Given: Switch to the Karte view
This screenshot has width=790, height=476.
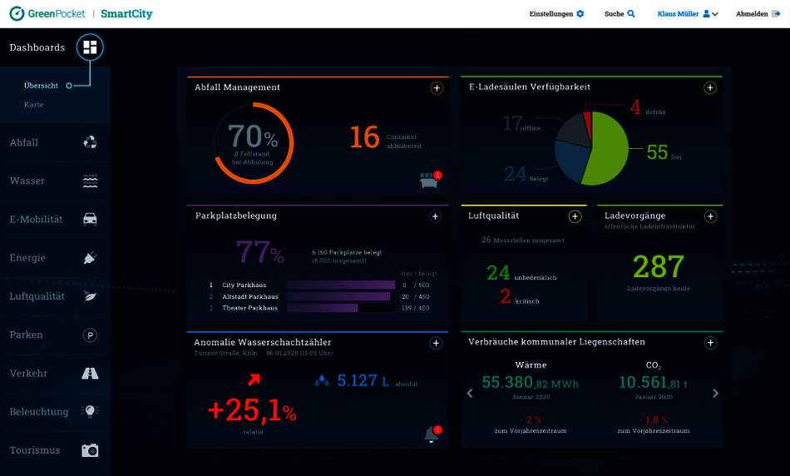Looking at the screenshot, I should (34, 105).
